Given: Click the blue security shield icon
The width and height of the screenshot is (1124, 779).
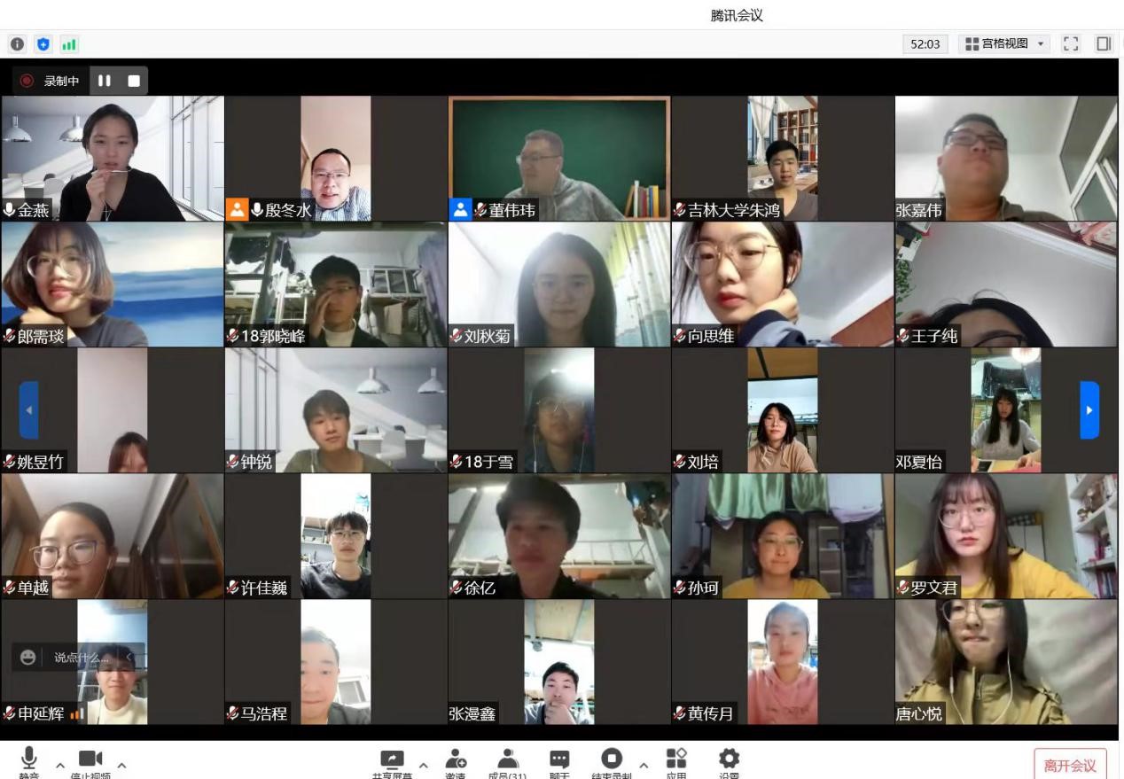Looking at the screenshot, I should (x=43, y=43).
